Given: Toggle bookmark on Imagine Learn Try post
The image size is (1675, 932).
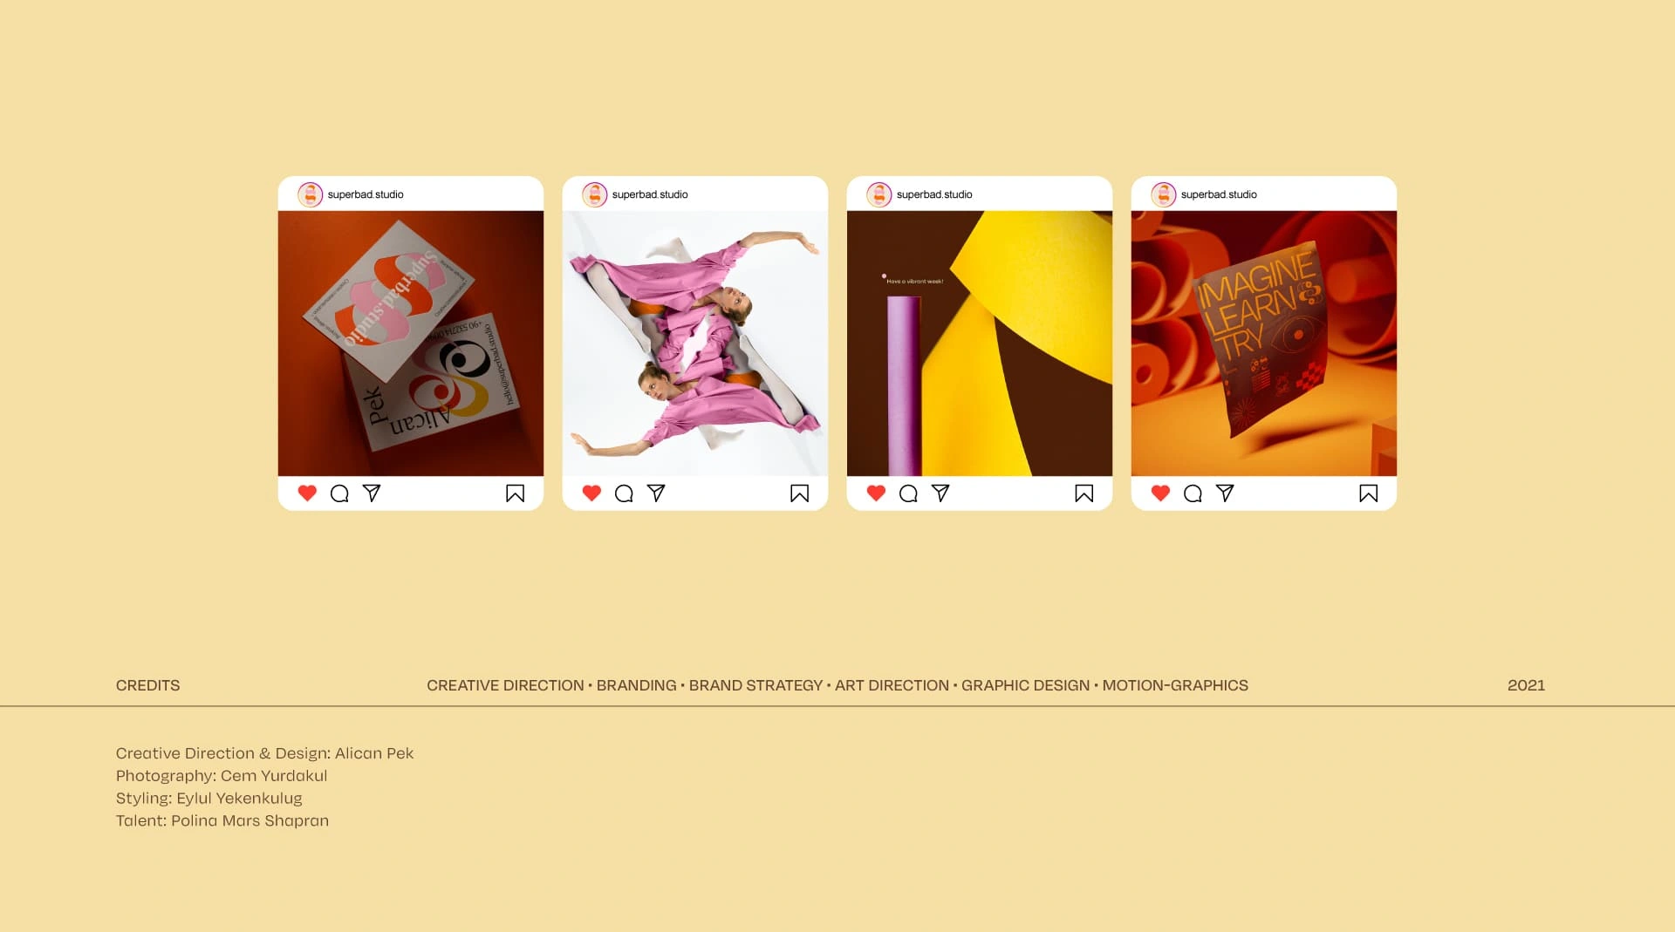Looking at the screenshot, I should (1369, 493).
